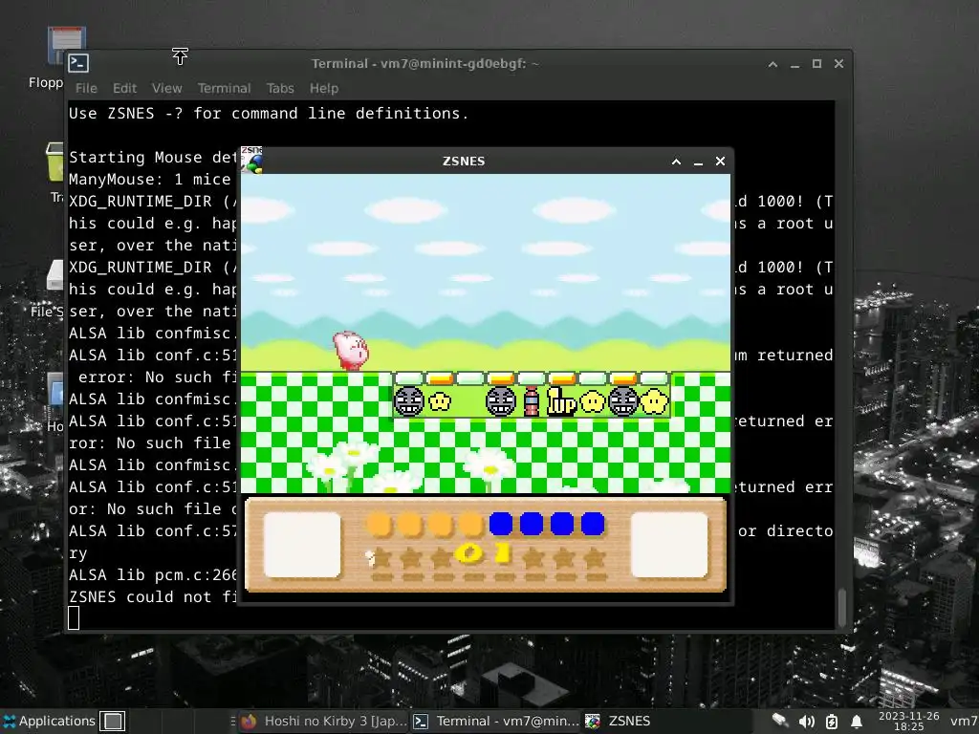Click Kirby character in the game
This screenshot has width=979, height=734.
[350, 350]
